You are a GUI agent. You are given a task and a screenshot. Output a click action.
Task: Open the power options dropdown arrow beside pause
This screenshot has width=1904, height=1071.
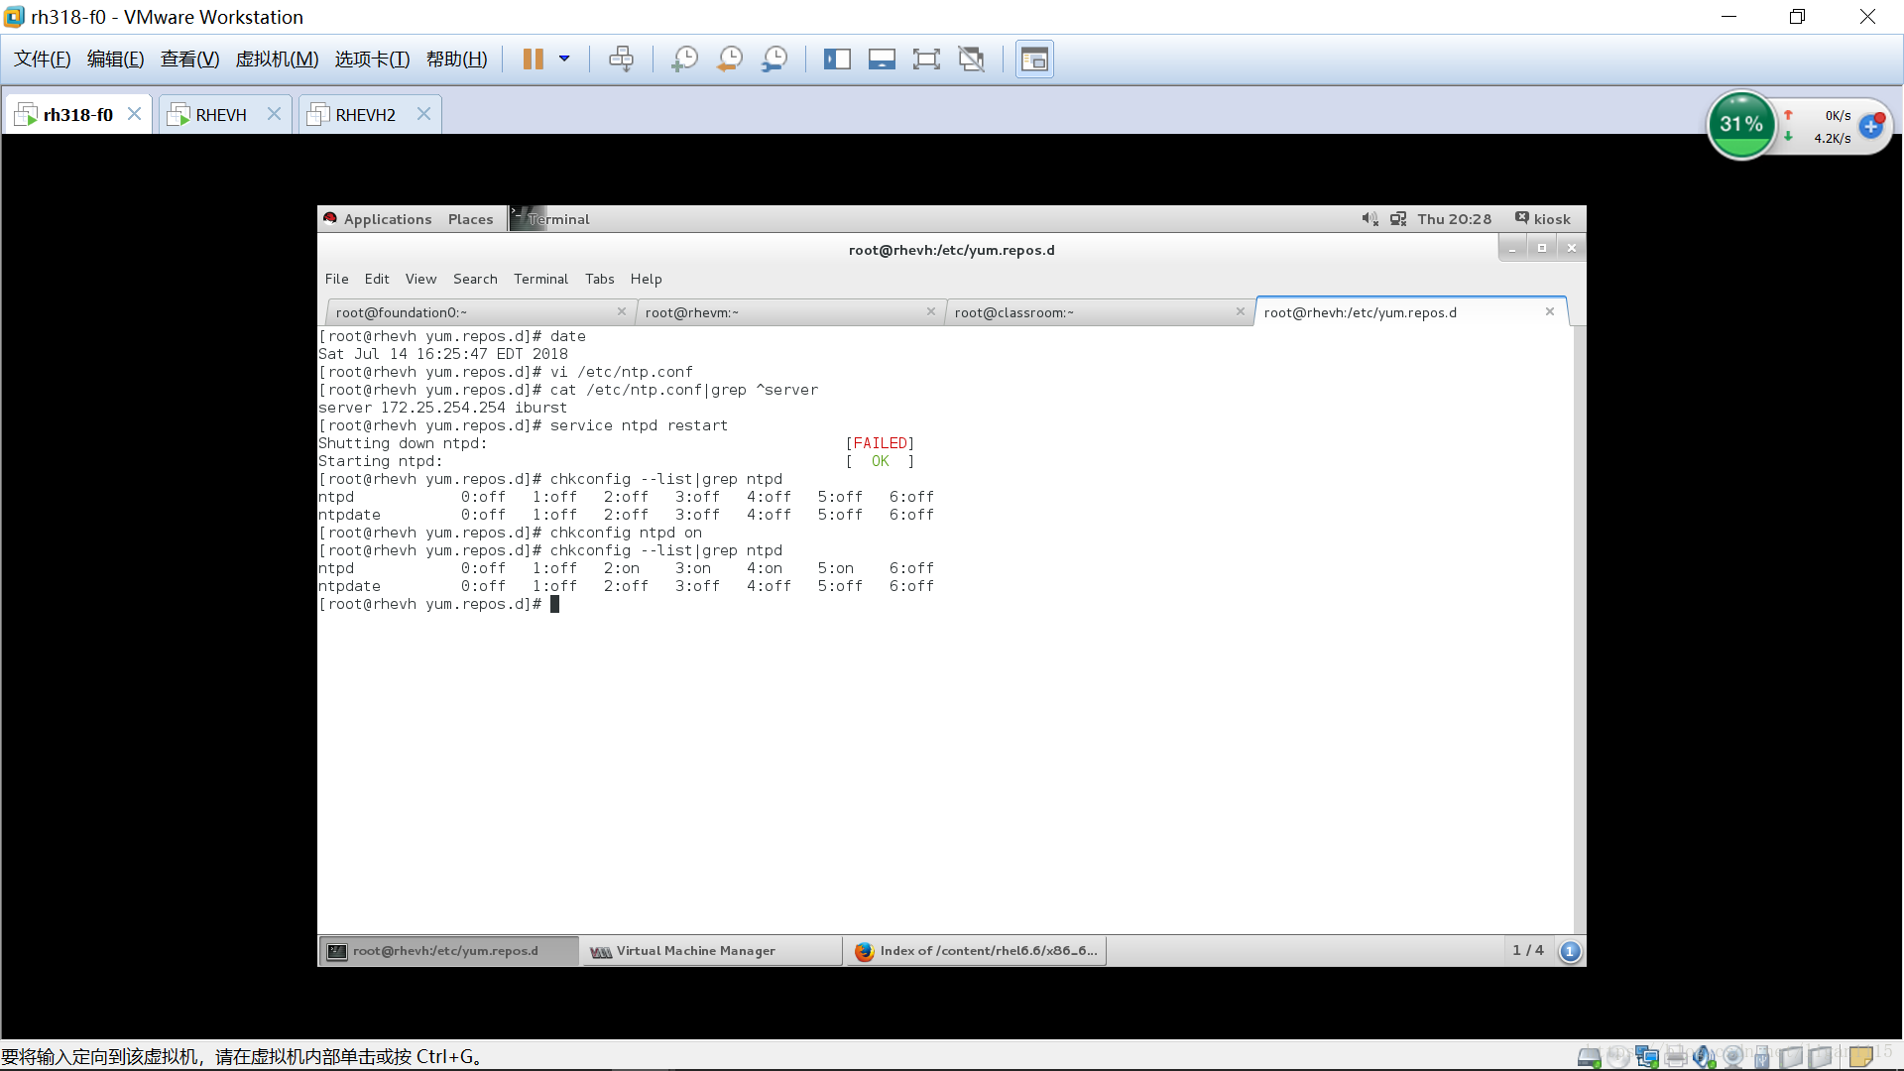(x=564, y=59)
